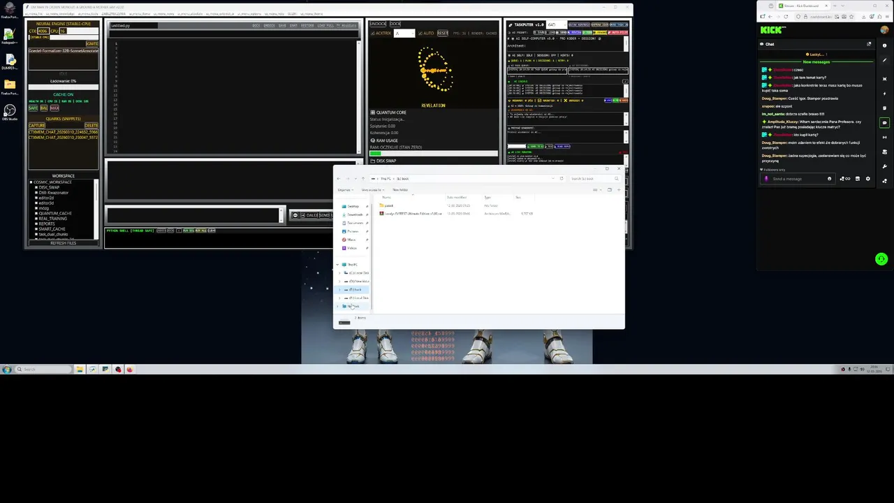
Task: Click RUN ALL in the Python shell bar
Action: coord(201,231)
